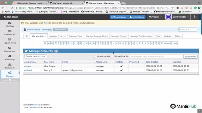Screen dimensions: 202x113
Task: Sort the table by Username column
Action: [30, 62]
